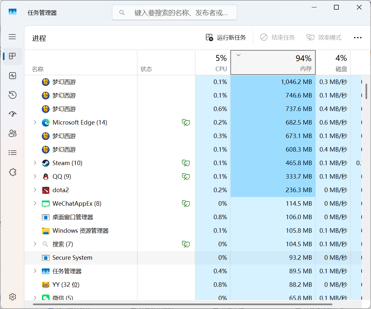
Task: Expand the 搜索 (7) process group
Action: [x=35, y=244]
